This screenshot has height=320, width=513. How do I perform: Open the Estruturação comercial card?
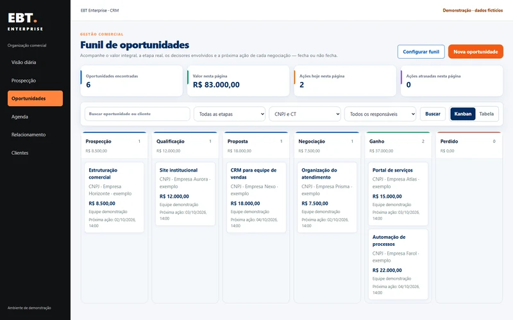pos(114,197)
